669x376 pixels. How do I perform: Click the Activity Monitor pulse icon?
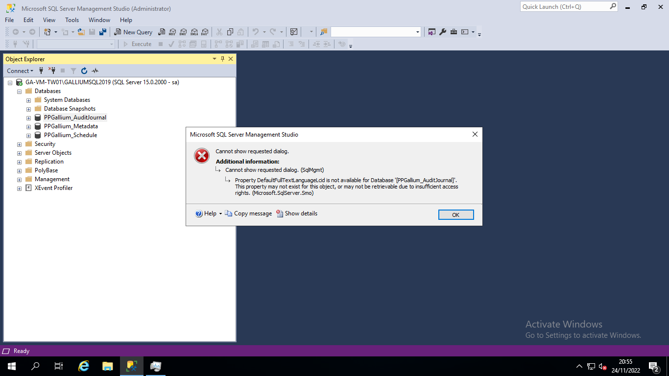pyautogui.click(x=95, y=70)
